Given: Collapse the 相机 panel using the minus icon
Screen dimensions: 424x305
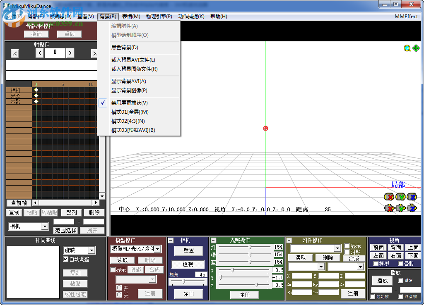Looking at the screenshot, I should 171,240.
